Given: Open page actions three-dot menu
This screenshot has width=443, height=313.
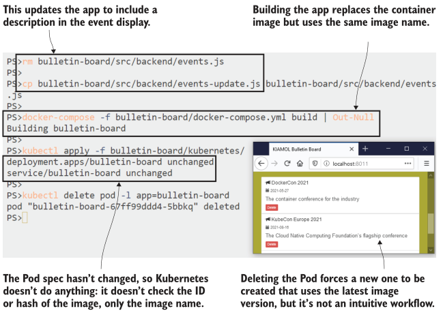Looking at the screenshot, I should tap(408, 164).
